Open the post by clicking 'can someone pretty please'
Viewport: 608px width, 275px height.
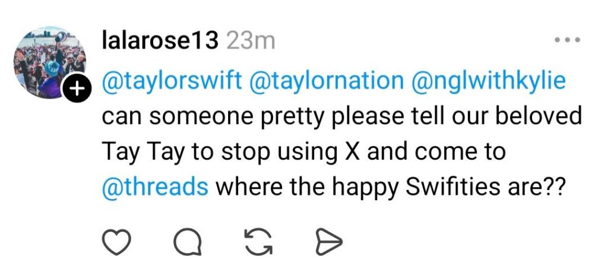click(x=228, y=116)
